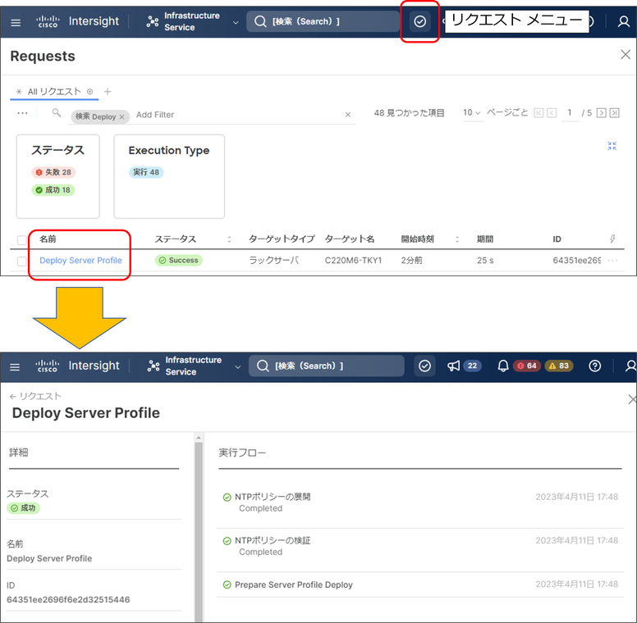Open the three-dot actions menu above filter
The height and width of the screenshot is (623, 637).
22,113
